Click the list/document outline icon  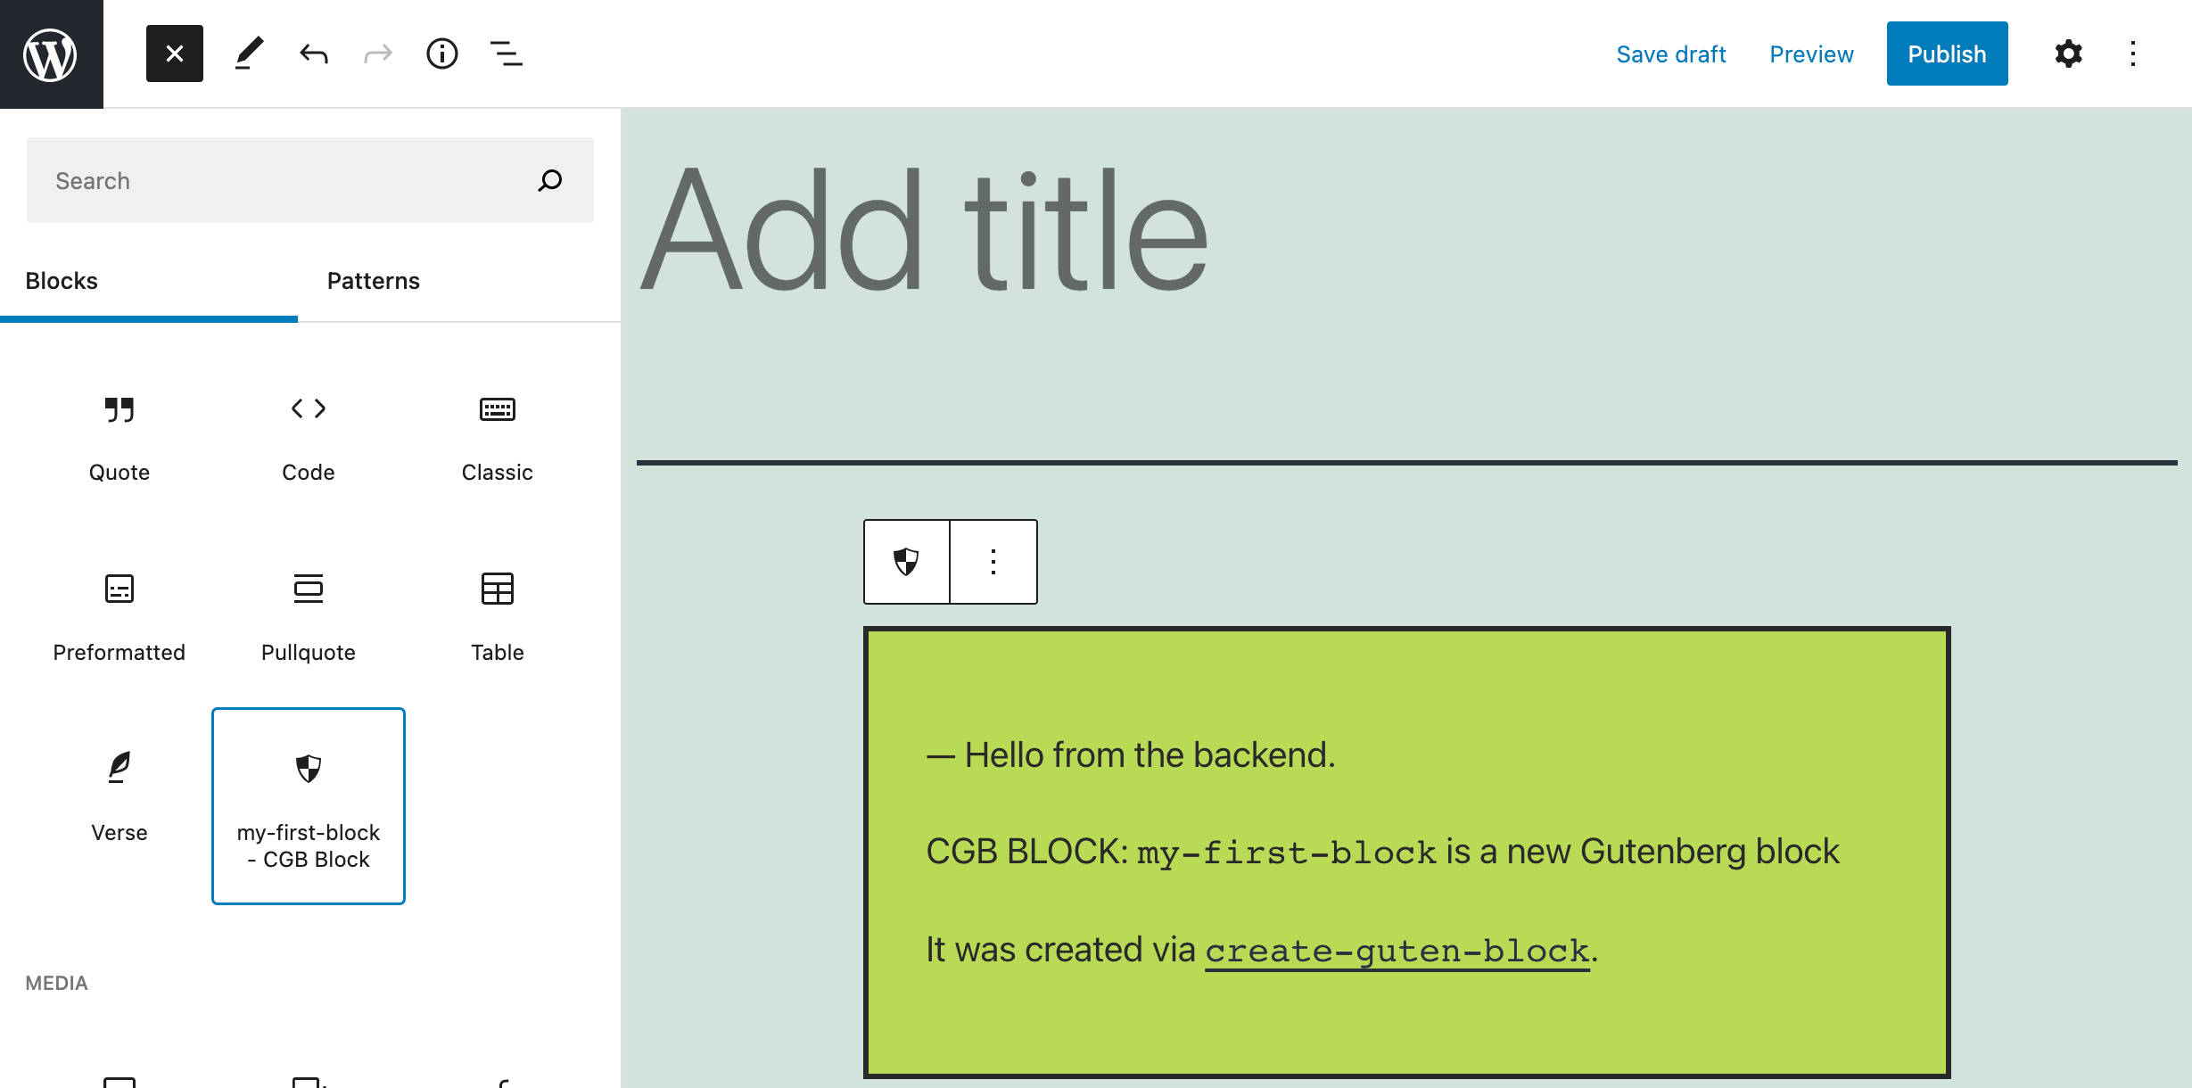coord(506,54)
